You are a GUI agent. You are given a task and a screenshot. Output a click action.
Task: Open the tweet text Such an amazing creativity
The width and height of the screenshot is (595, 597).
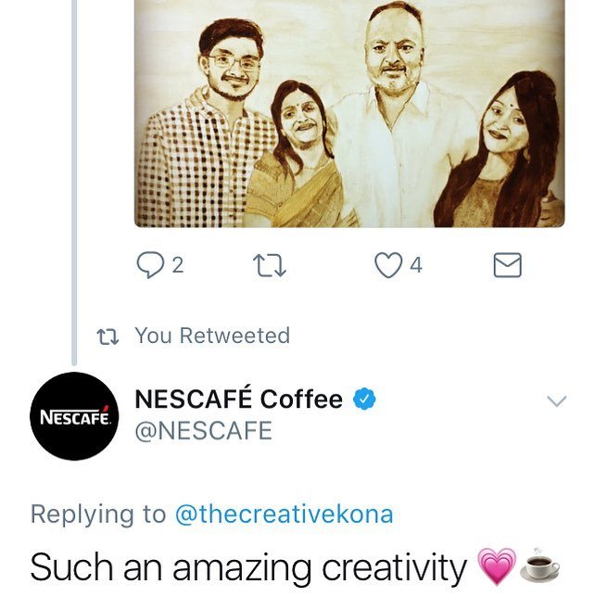[x=248, y=566]
